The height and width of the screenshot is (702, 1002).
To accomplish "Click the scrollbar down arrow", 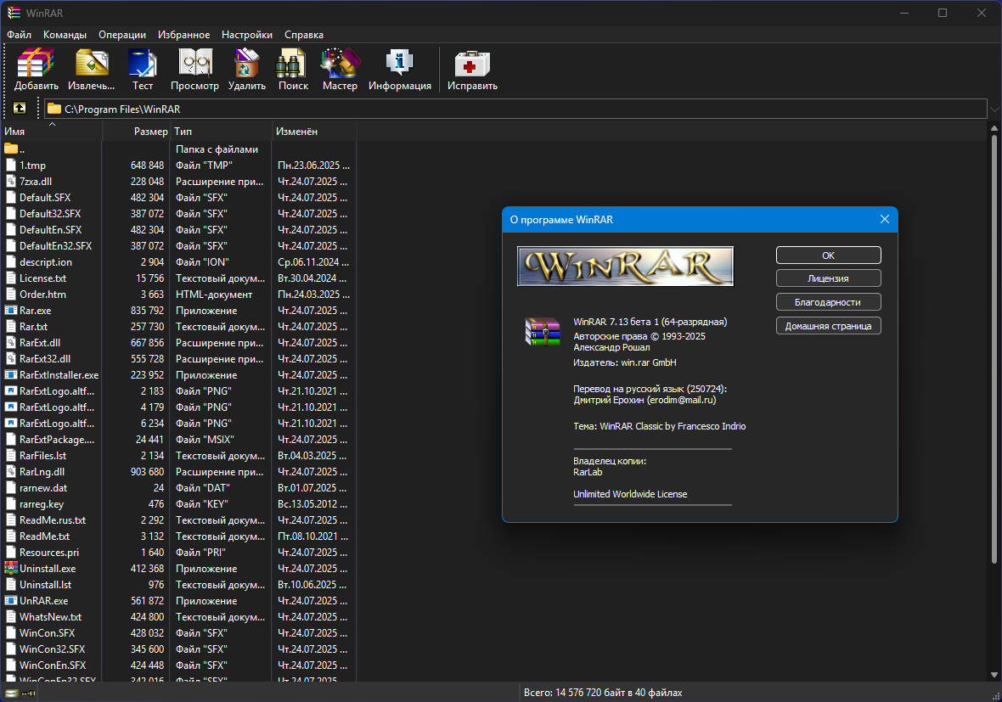I will click(994, 675).
